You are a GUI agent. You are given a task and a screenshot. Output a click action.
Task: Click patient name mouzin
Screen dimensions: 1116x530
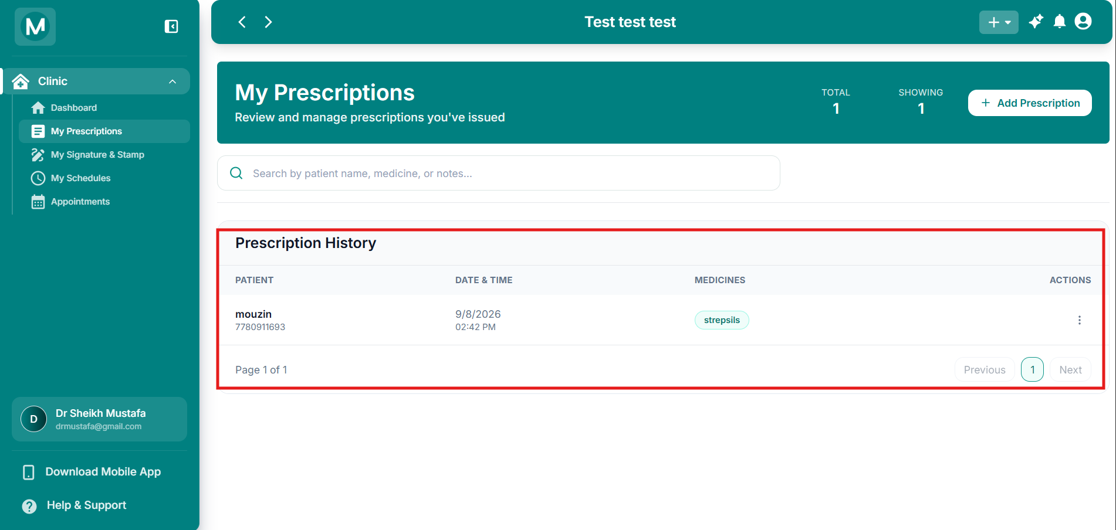(253, 314)
